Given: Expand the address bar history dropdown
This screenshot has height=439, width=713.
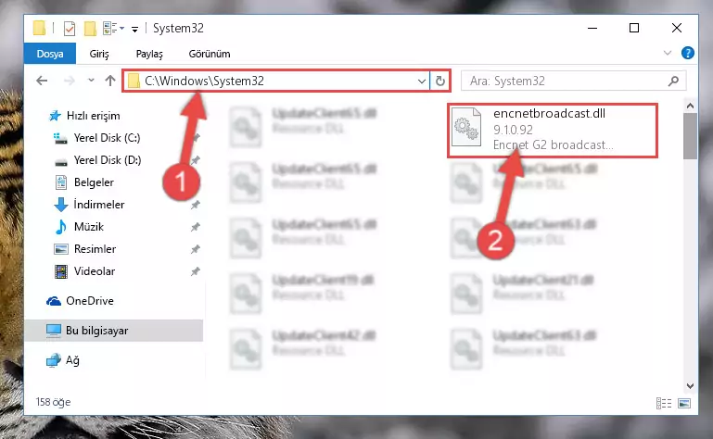Looking at the screenshot, I should 422,81.
